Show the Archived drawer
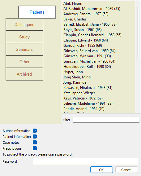 point(24,74)
